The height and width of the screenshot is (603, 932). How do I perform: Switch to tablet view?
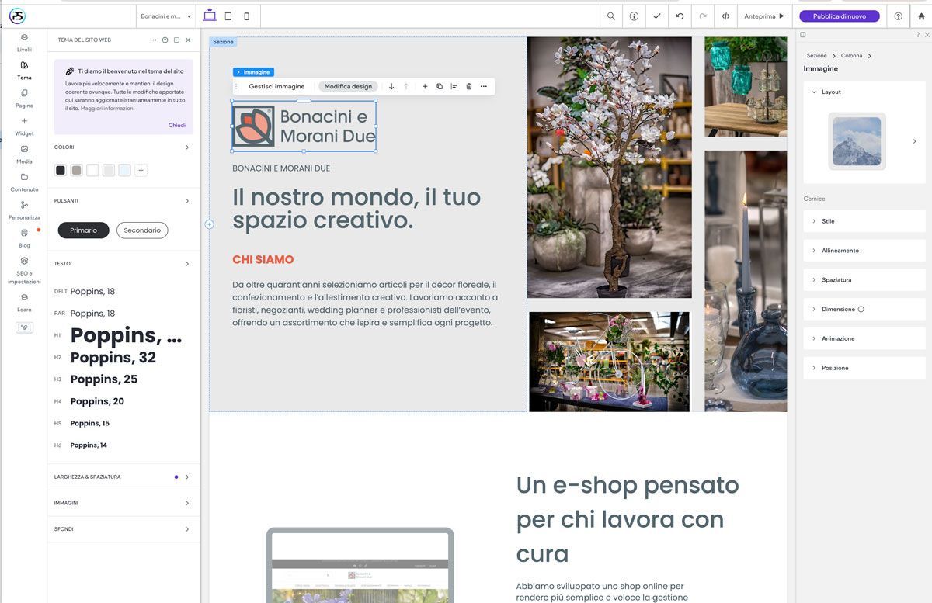pyautogui.click(x=228, y=16)
